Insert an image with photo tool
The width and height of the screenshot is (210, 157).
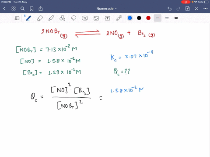(x=96, y=18)
